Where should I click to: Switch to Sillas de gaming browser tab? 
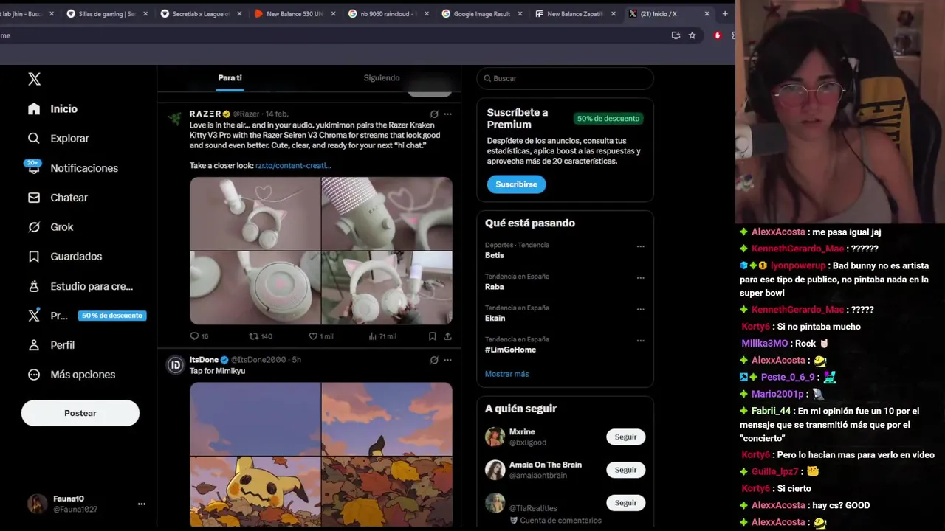(x=108, y=13)
